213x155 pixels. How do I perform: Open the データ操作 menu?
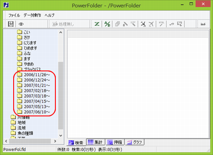[x=32, y=15]
